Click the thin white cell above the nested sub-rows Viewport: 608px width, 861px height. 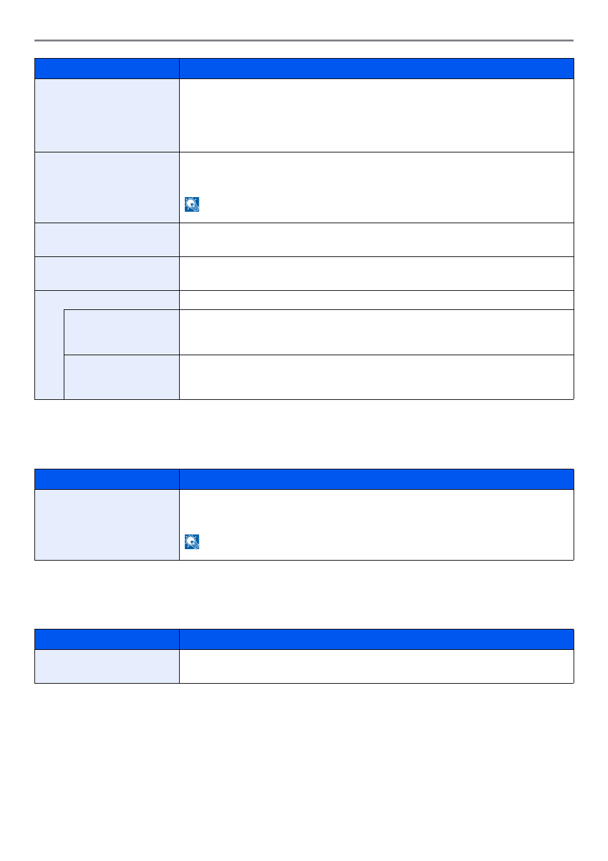pos(377,300)
